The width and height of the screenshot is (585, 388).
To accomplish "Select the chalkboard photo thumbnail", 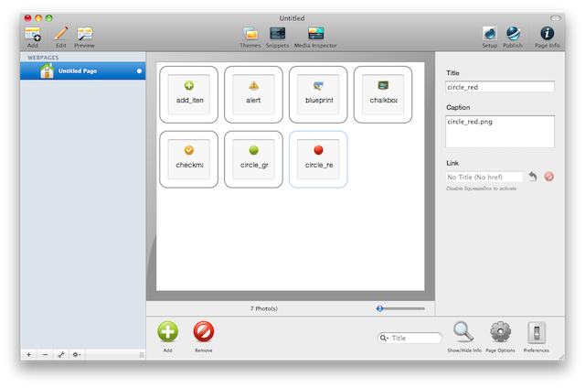I will click(383, 94).
